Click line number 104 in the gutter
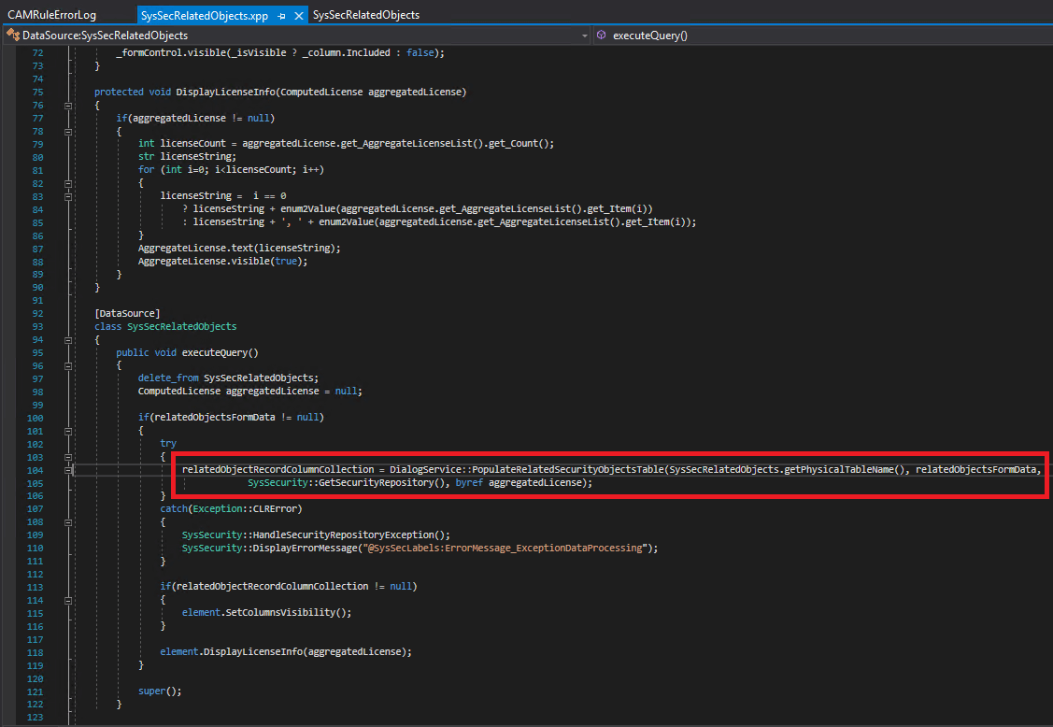The height and width of the screenshot is (727, 1053). pos(35,470)
